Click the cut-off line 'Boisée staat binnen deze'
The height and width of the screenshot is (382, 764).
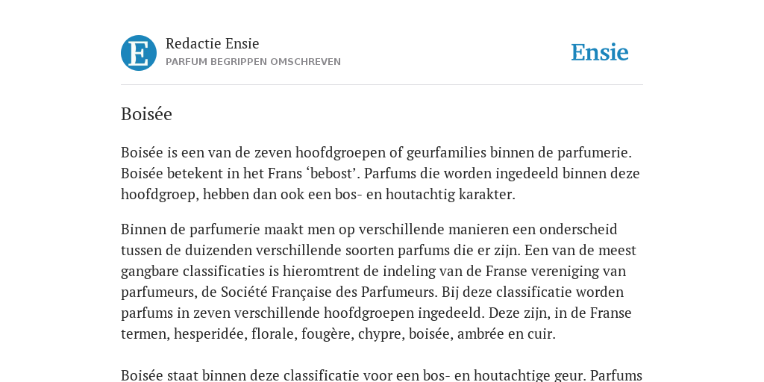[x=381, y=375]
